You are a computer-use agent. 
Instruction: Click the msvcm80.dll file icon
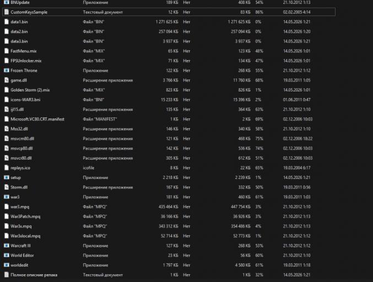click(x=7, y=139)
